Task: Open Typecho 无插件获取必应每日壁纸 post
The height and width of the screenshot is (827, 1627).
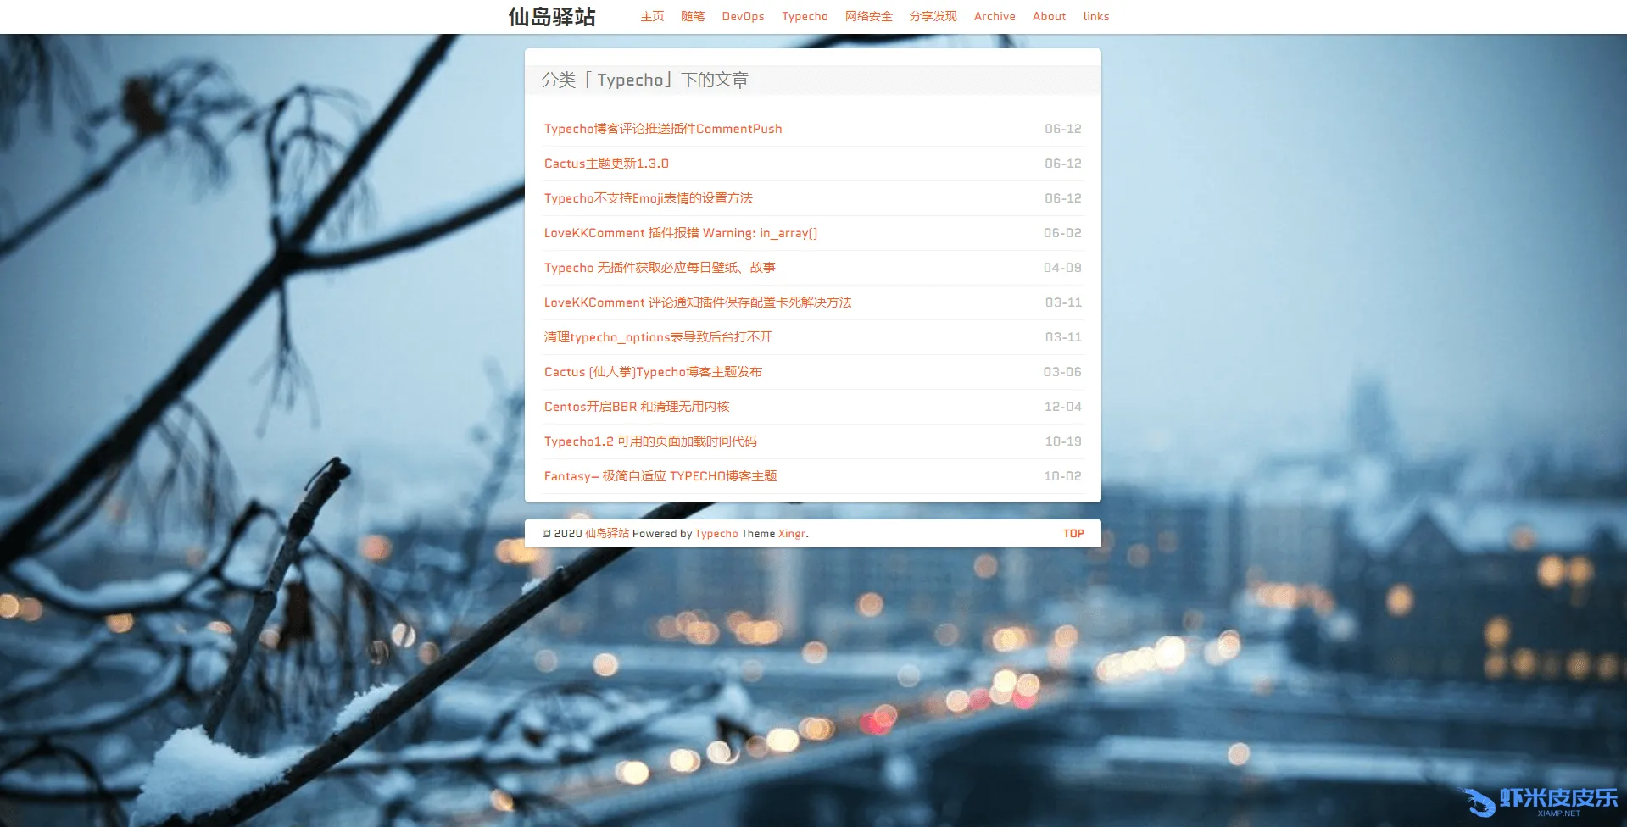Action: click(660, 268)
